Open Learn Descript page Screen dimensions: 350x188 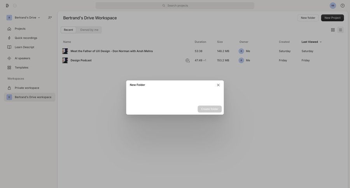coord(30,47)
